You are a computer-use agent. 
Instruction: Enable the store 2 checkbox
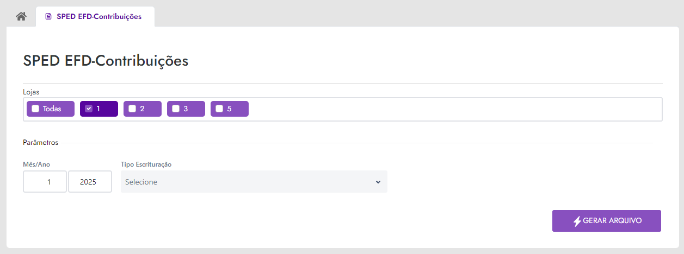click(132, 109)
